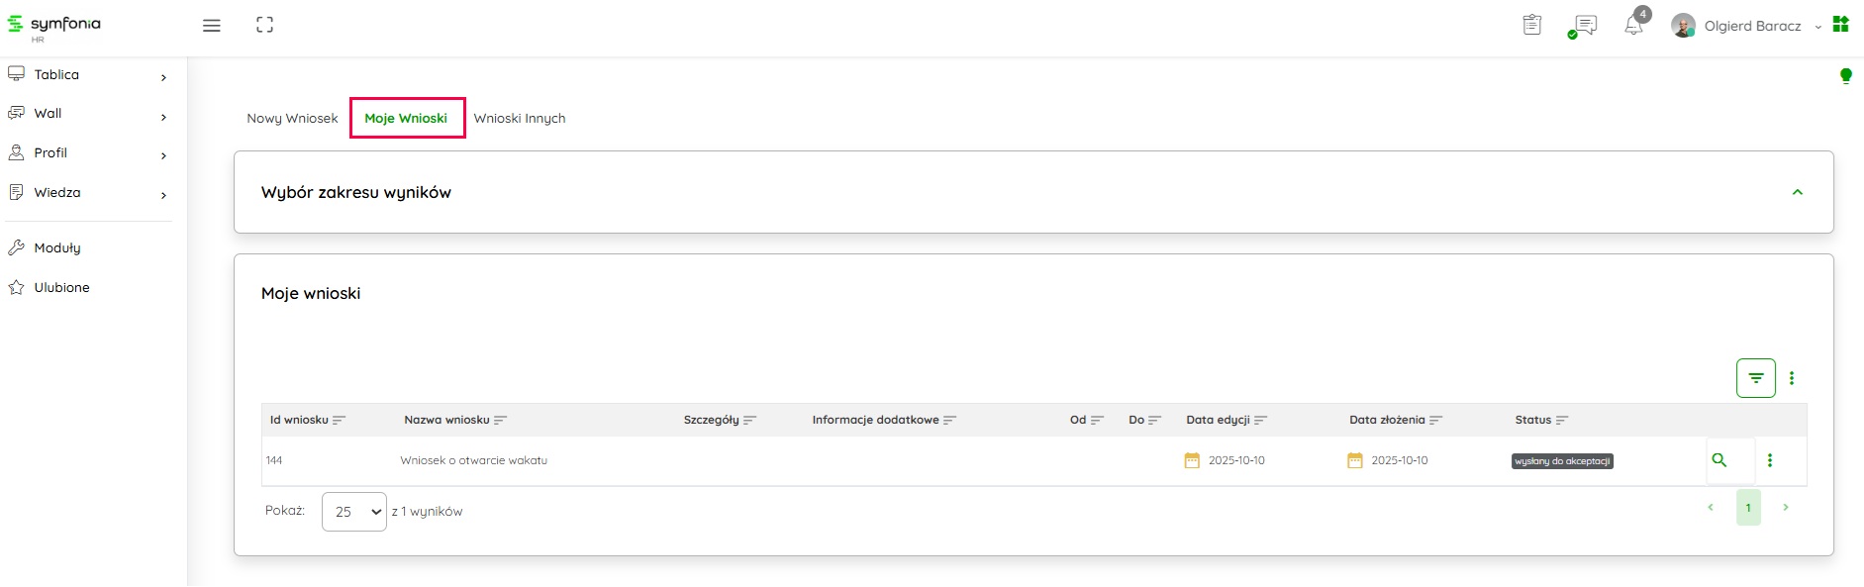
Task: Open the table filter button
Action: [1755, 378]
